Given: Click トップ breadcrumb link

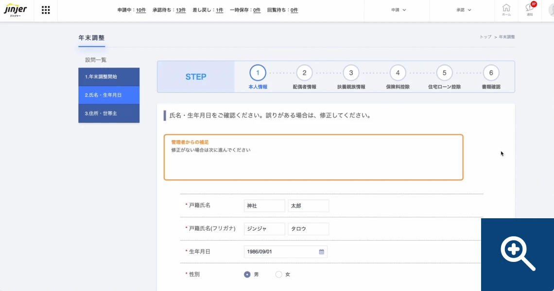Looking at the screenshot, I should pyautogui.click(x=485, y=37).
